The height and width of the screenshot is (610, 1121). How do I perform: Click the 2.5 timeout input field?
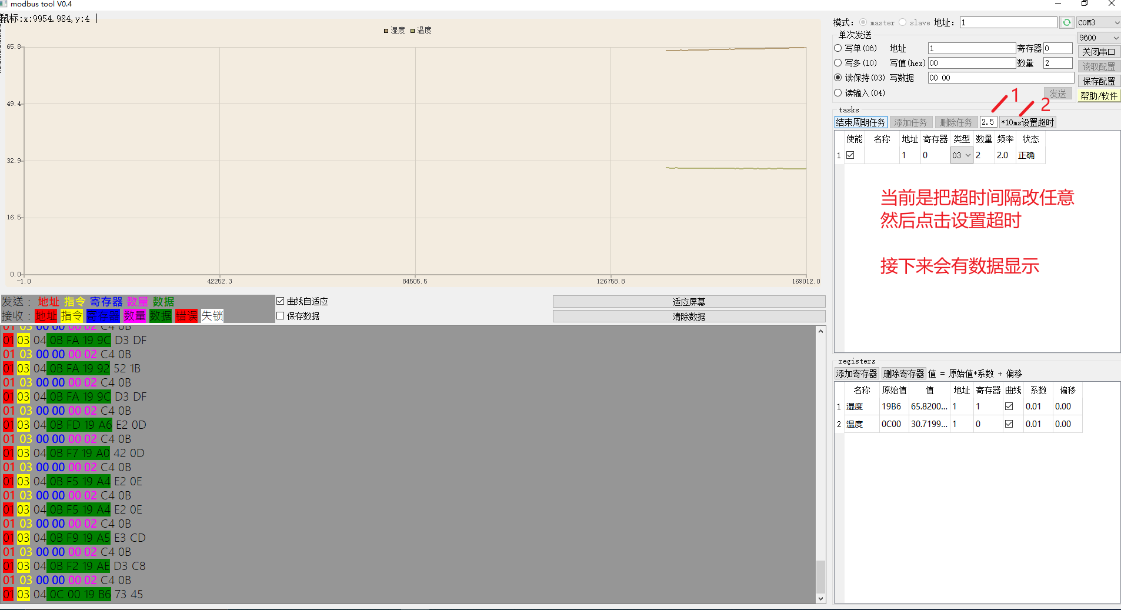(x=989, y=122)
